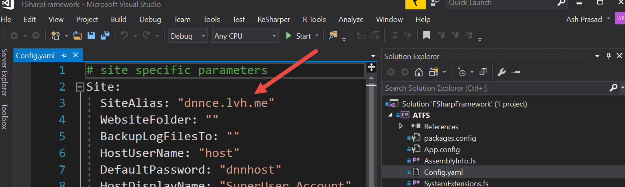Click the Pending Changes Filter clock icon
625x187 pixels.
click(x=462, y=72)
